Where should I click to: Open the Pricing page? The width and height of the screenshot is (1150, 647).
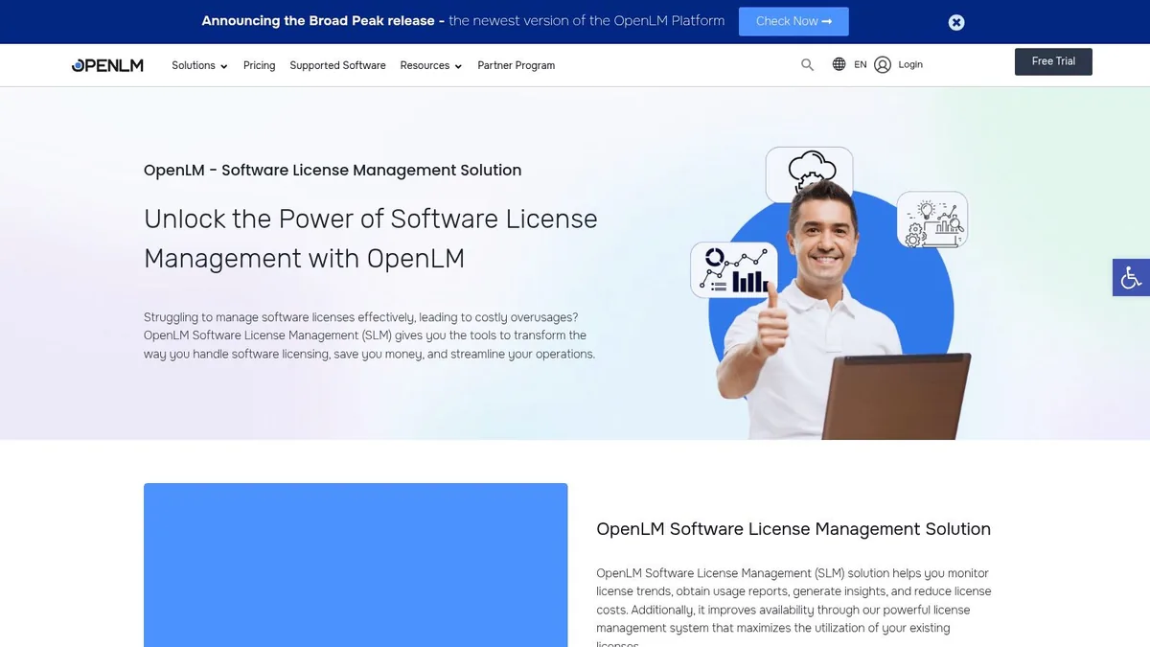point(259,65)
